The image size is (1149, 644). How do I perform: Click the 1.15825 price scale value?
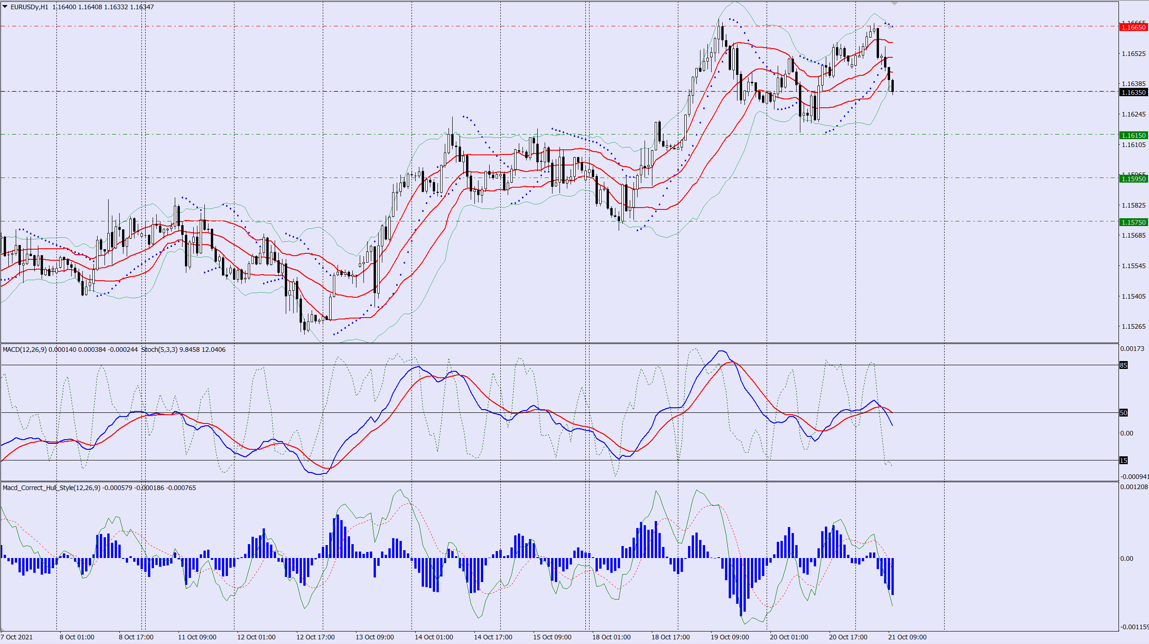coord(1134,205)
